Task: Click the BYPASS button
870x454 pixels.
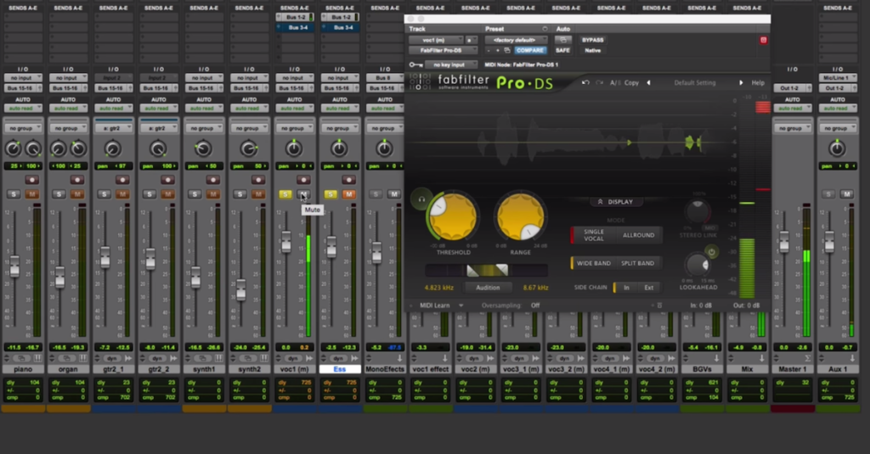Action: tap(592, 40)
